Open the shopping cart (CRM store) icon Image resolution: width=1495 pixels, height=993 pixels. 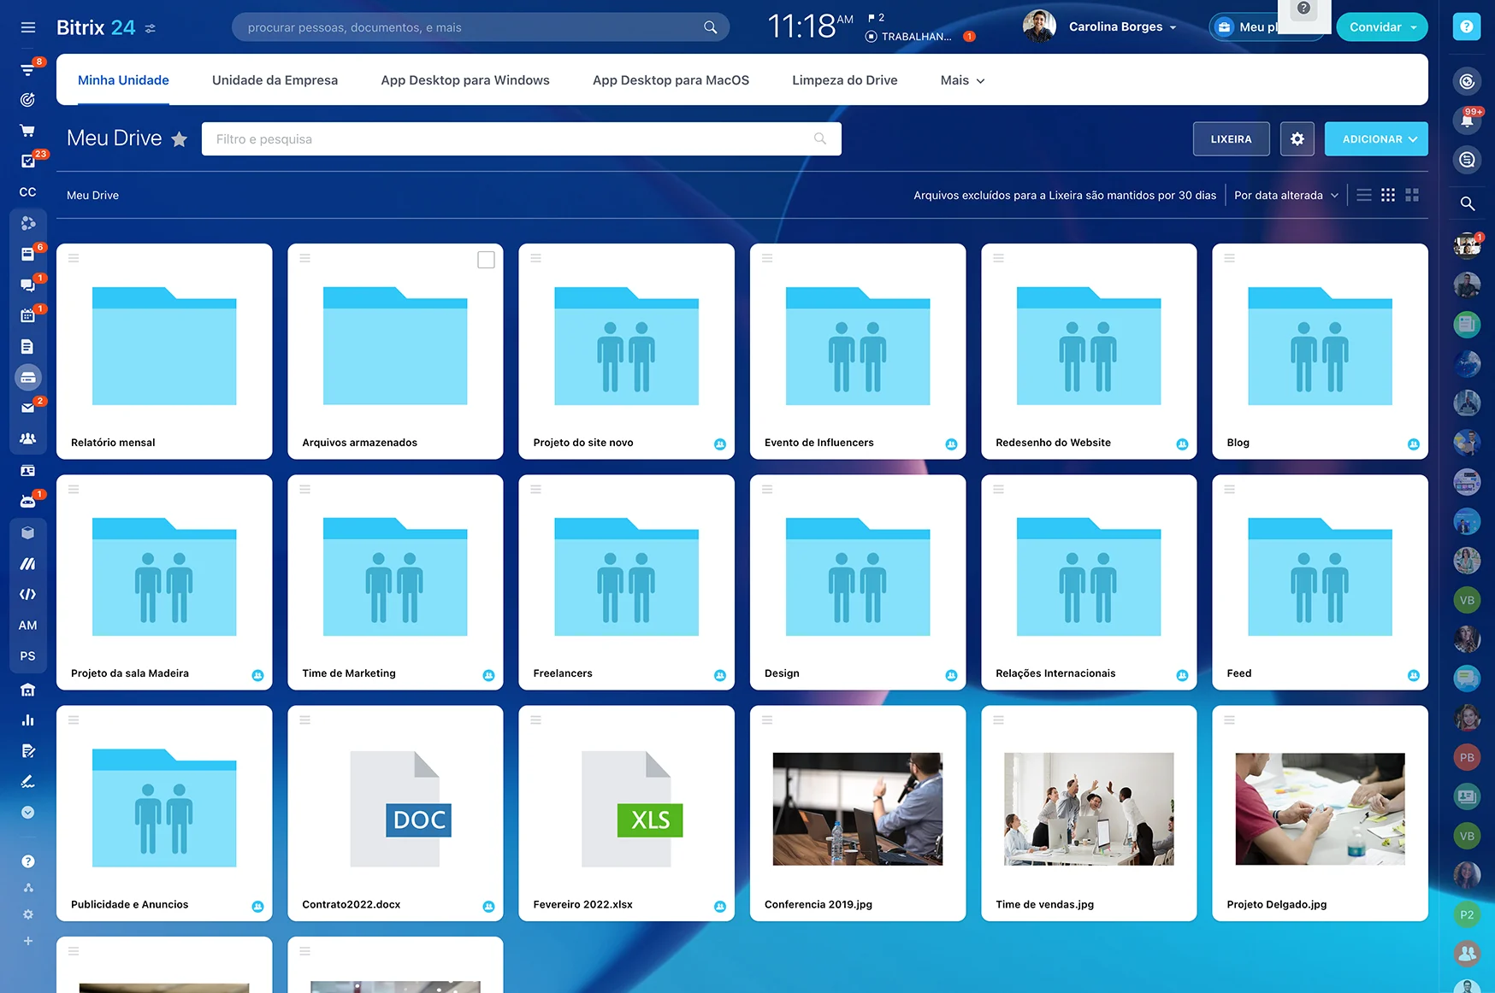[28, 131]
